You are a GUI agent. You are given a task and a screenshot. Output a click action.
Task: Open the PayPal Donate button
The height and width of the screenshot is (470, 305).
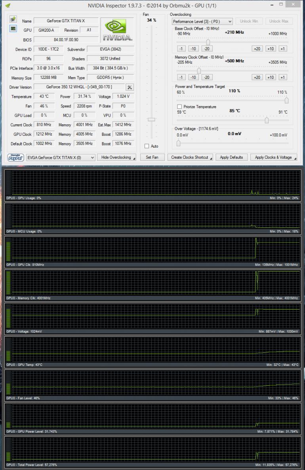point(15,157)
